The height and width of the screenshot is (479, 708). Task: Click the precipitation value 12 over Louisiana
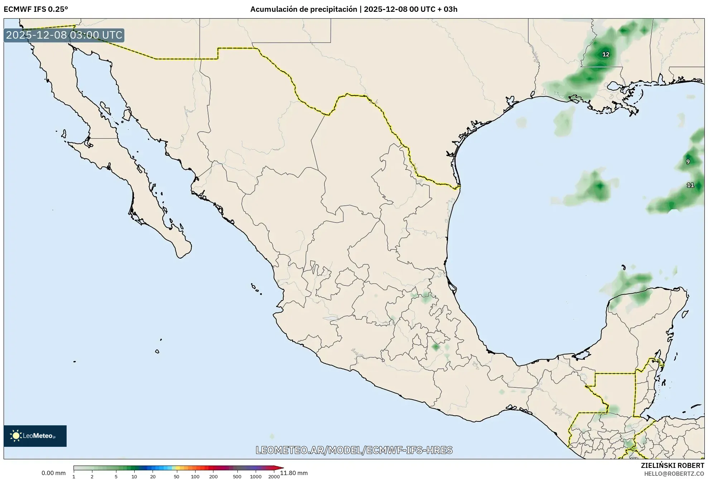[606, 54]
